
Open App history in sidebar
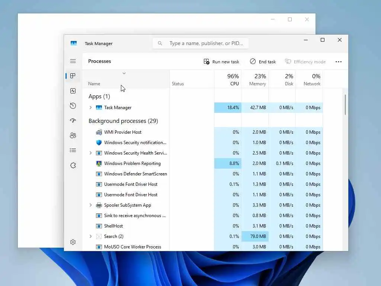73,106
